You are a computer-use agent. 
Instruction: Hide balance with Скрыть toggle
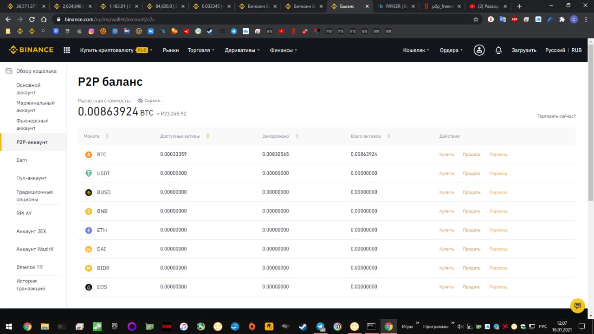pos(148,100)
